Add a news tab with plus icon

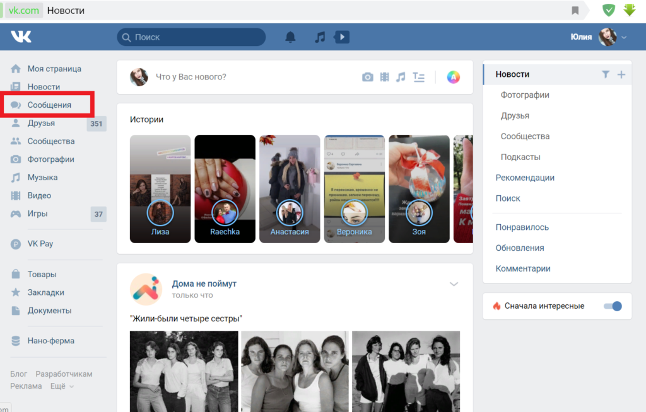click(x=621, y=74)
